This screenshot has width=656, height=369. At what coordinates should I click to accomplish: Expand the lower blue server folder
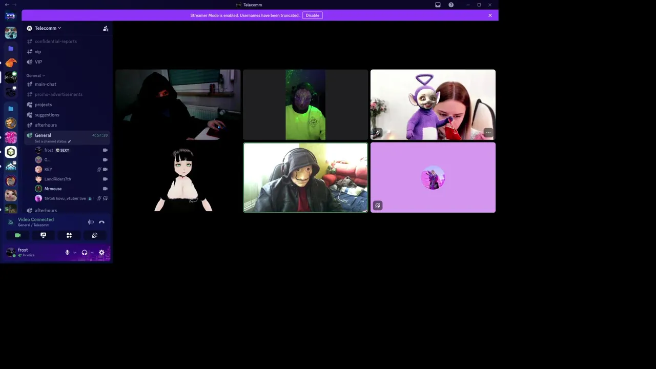pos(11,109)
